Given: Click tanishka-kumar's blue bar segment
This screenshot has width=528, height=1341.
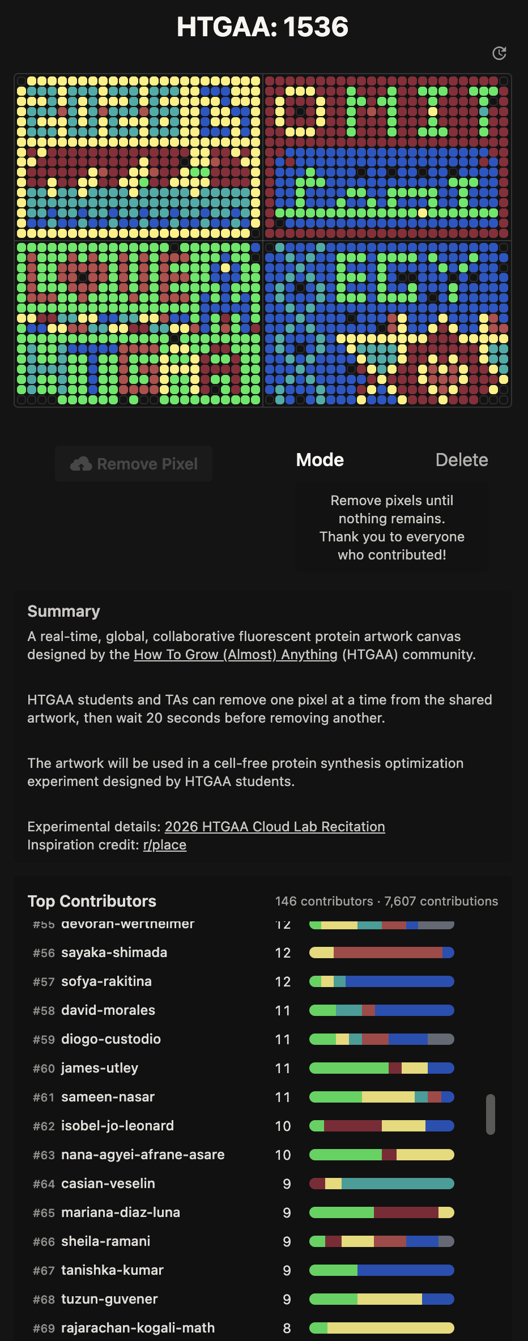Looking at the screenshot, I should tap(406, 1270).
